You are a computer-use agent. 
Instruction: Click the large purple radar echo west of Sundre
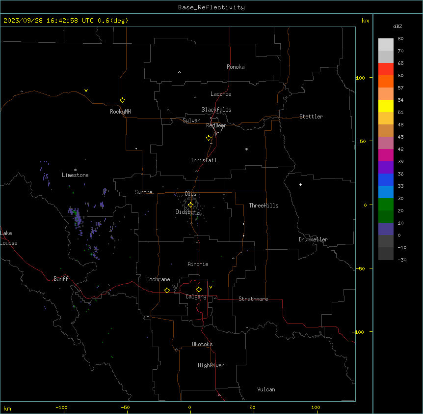[76, 216]
